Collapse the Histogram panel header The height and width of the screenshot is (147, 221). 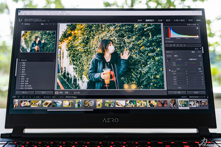[x=198, y=24]
